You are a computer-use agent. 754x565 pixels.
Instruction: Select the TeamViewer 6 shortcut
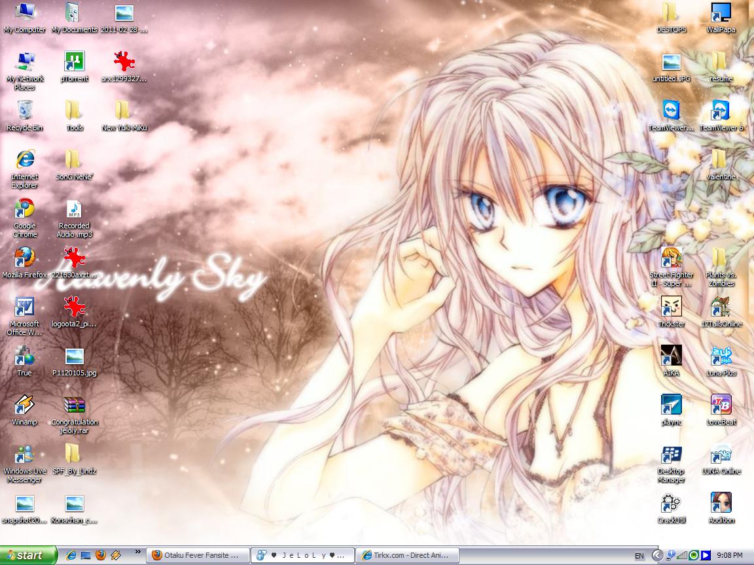point(721,116)
